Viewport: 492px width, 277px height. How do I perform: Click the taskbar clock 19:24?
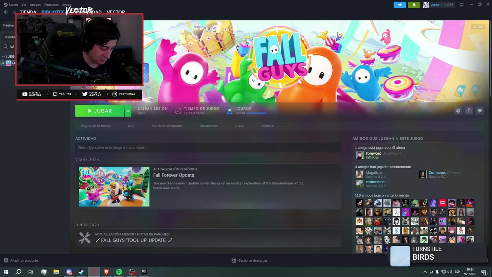pyautogui.click(x=470, y=272)
